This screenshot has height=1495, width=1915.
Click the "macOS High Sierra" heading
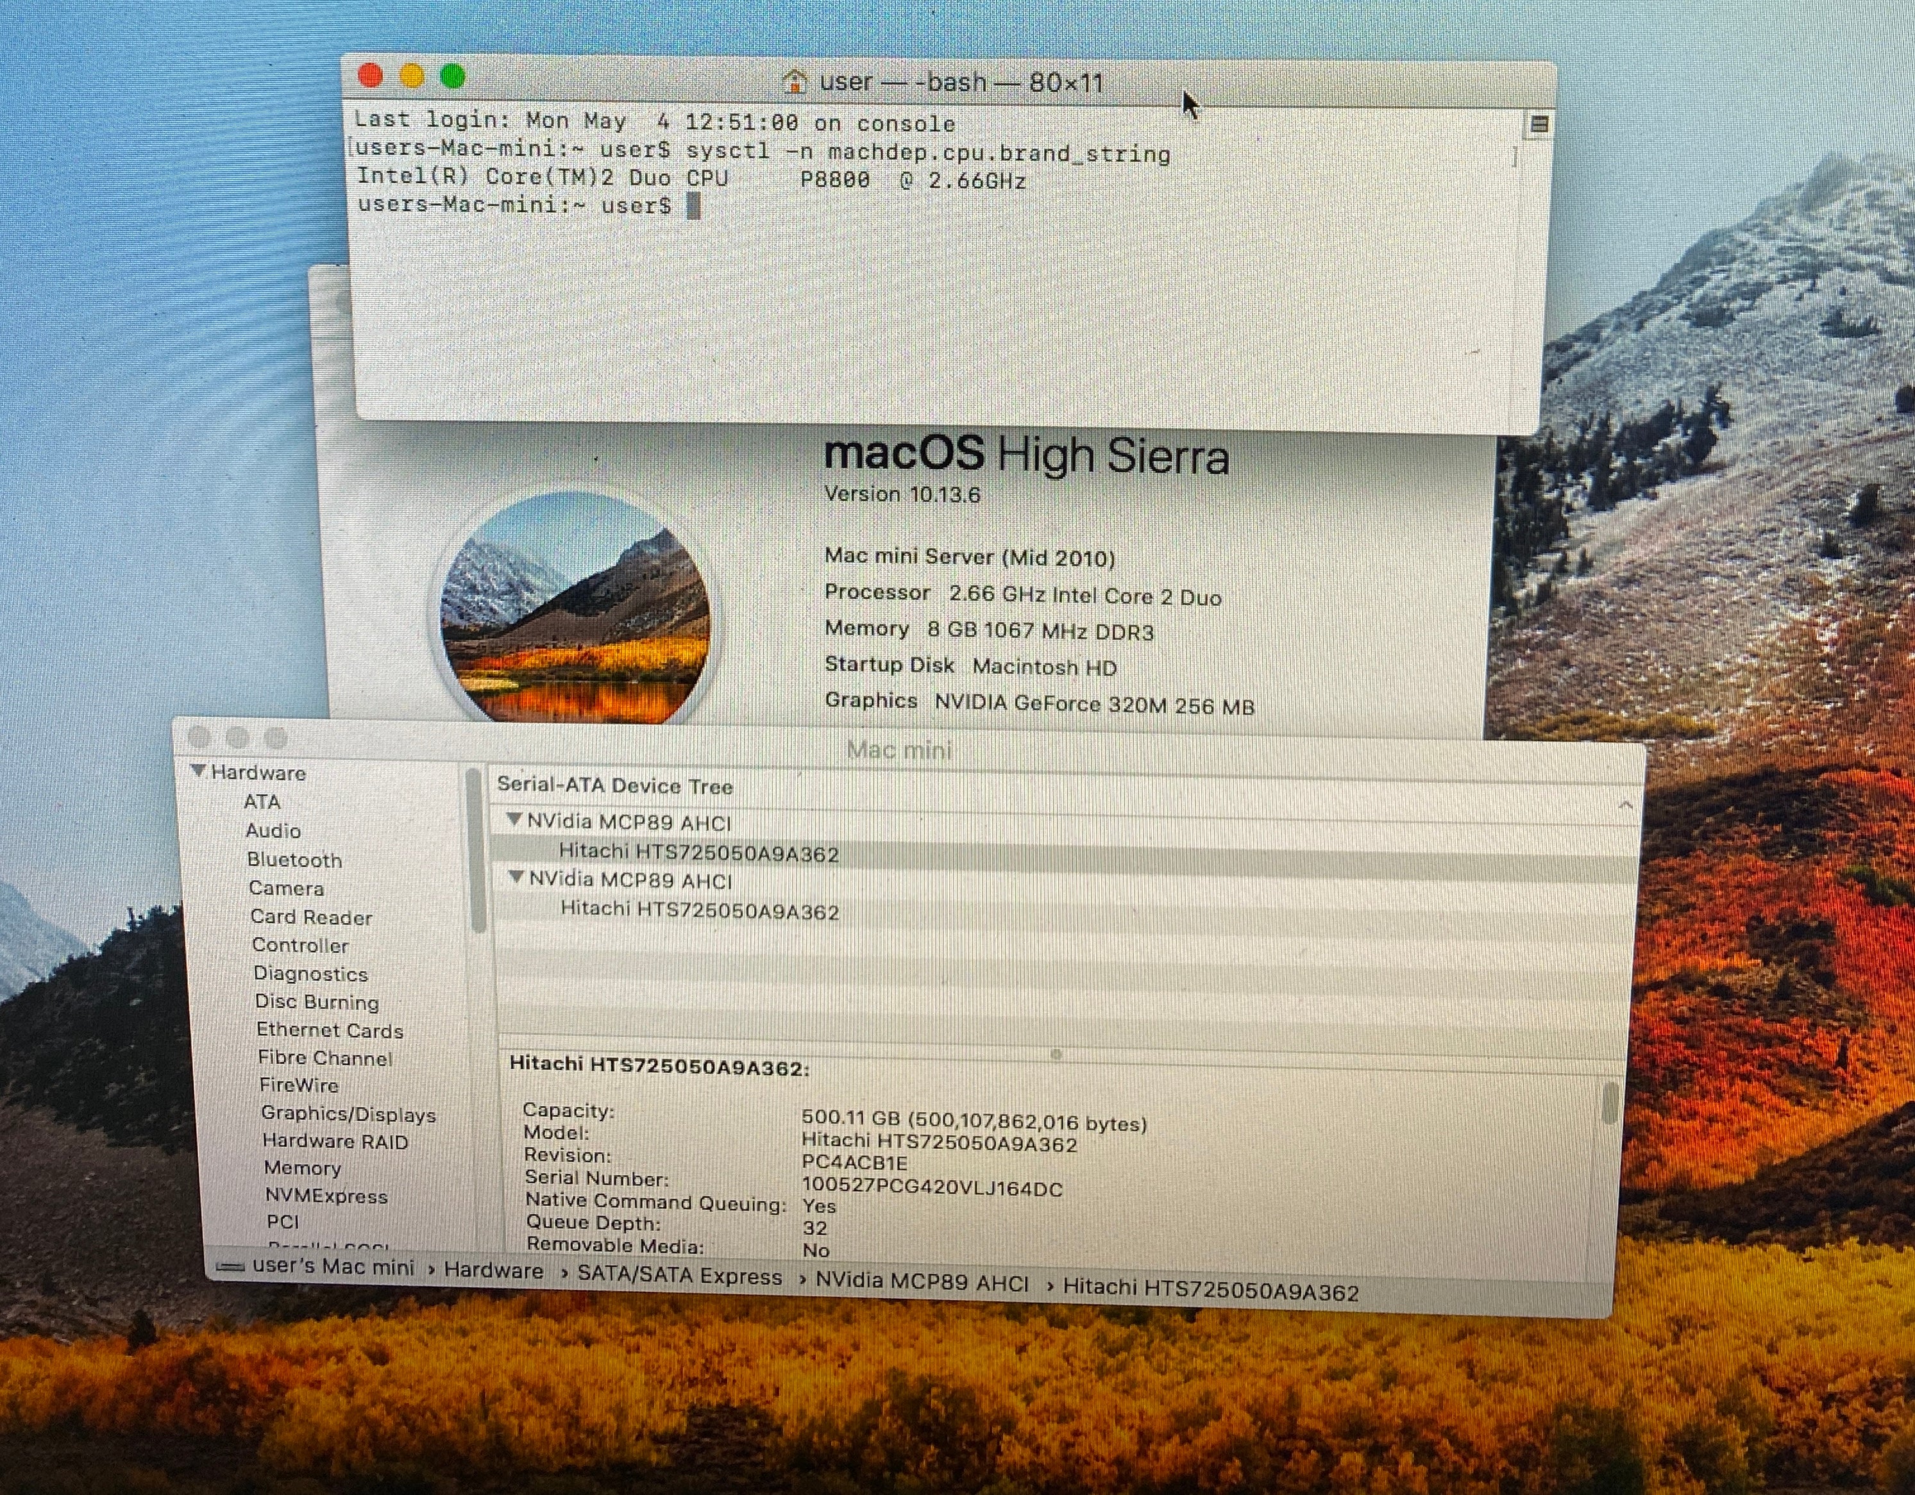[x=1026, y=456]
